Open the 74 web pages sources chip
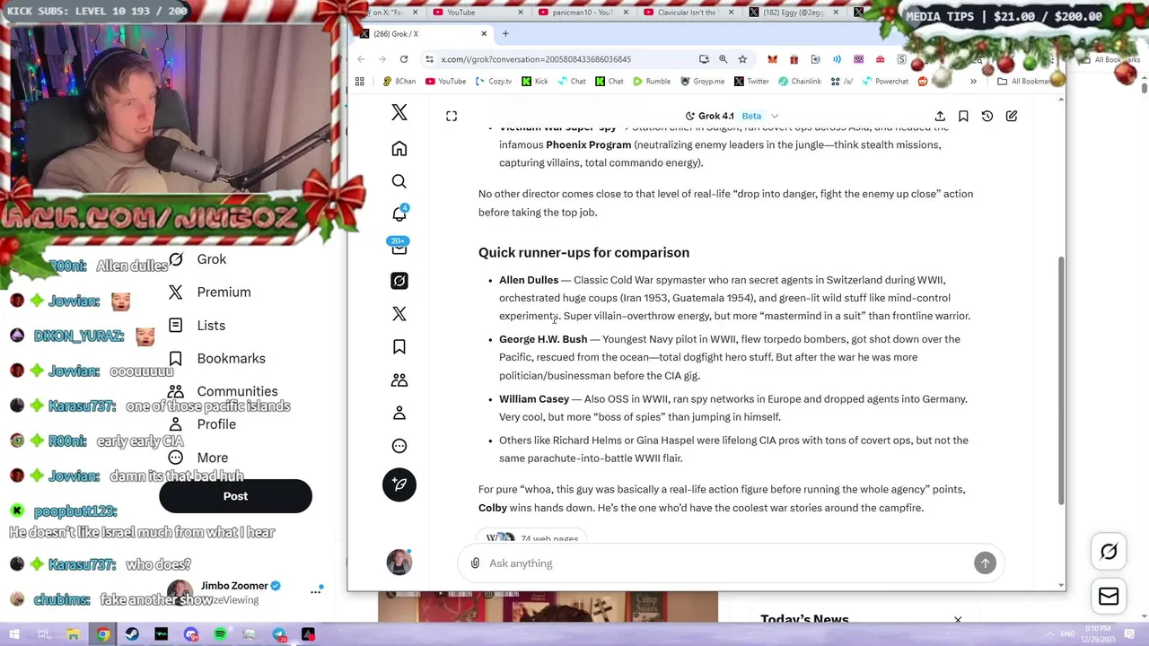Screen dimensions: 1149x646 pyautogui.click(x=531, y=538)
